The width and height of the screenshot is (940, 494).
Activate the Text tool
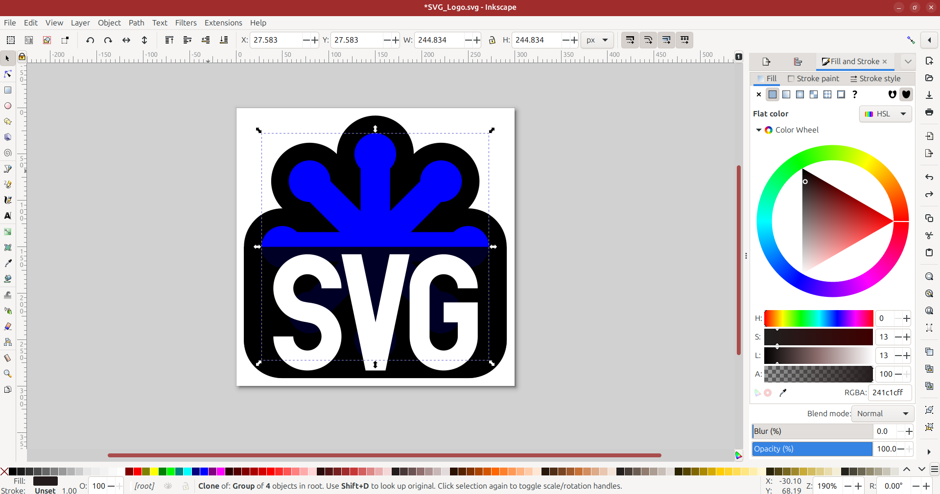(x=8, y=216)
